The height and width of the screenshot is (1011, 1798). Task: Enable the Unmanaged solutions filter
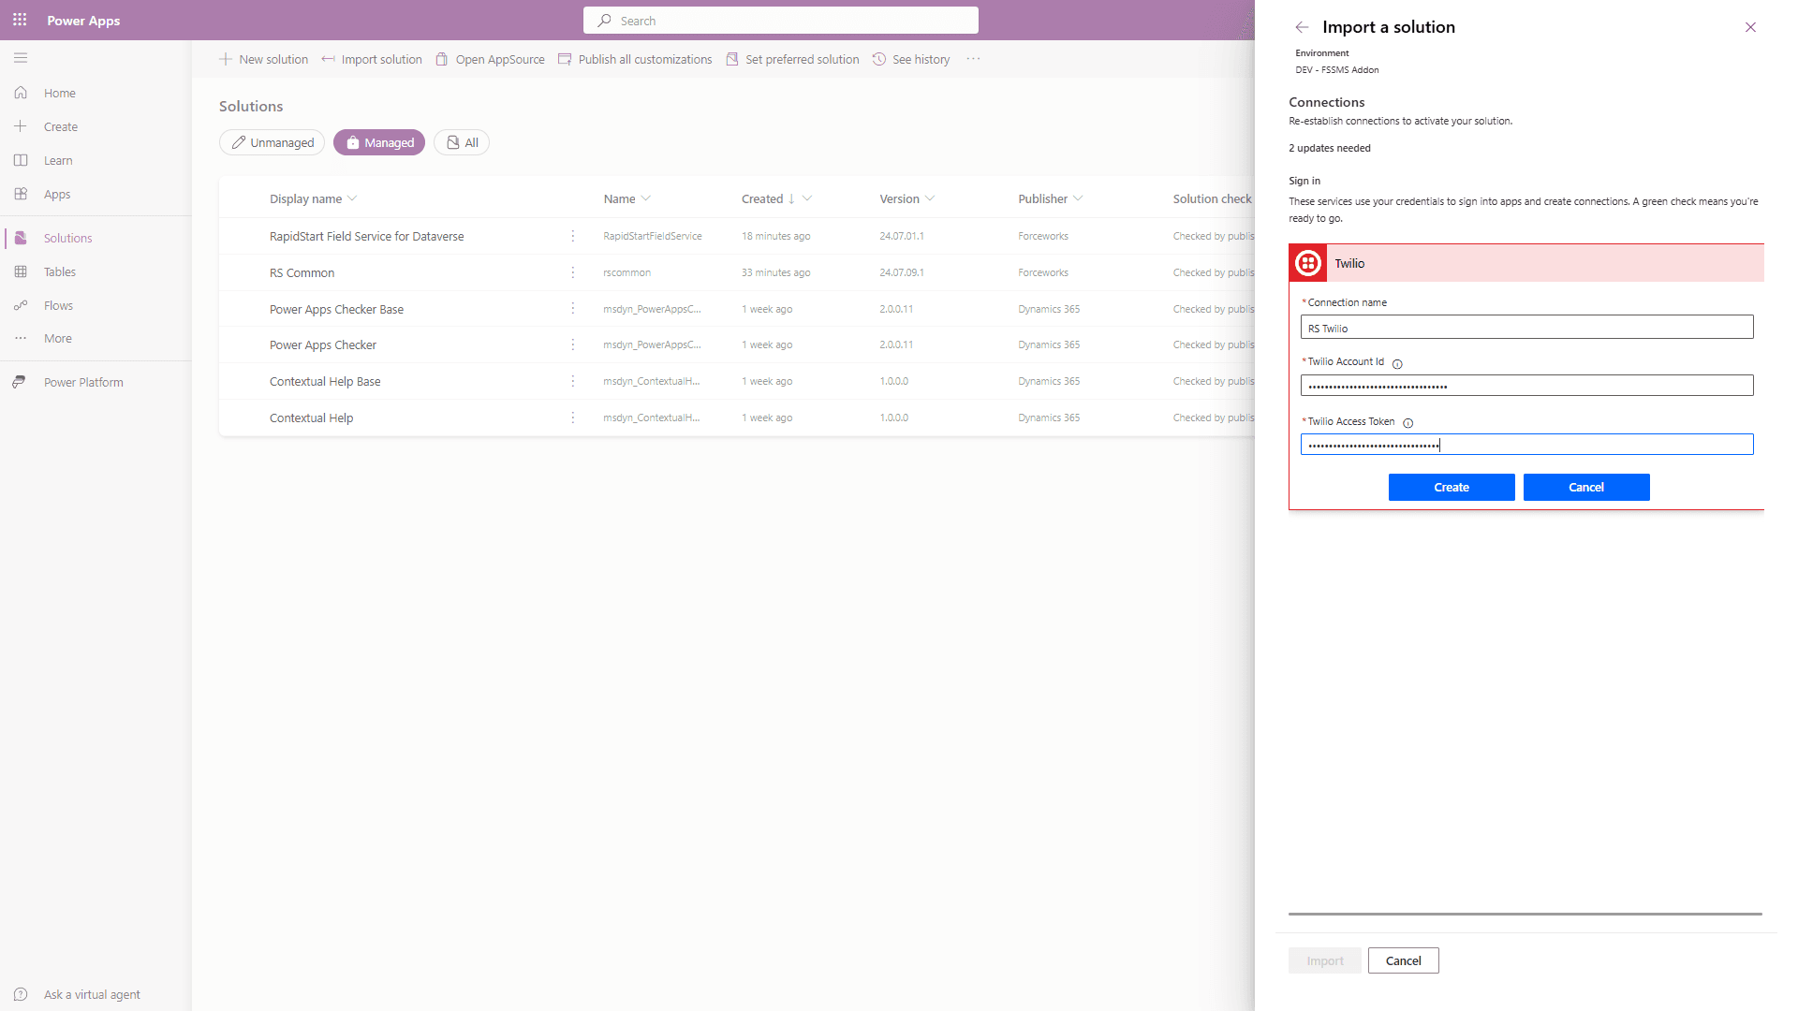coord(272,142)
